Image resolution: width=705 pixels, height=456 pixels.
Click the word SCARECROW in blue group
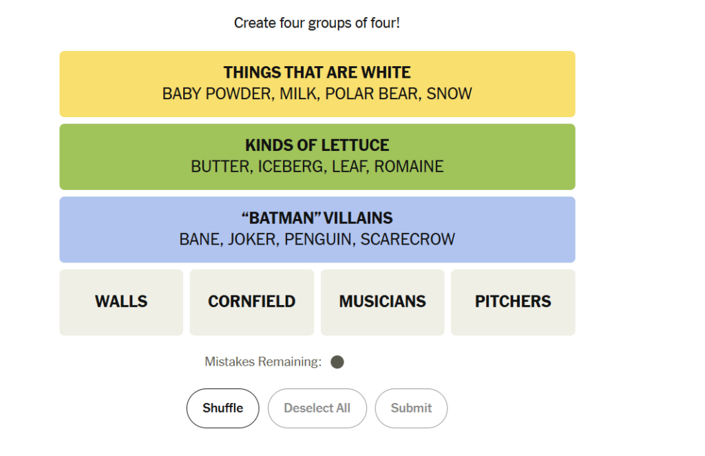click(408, 239)
